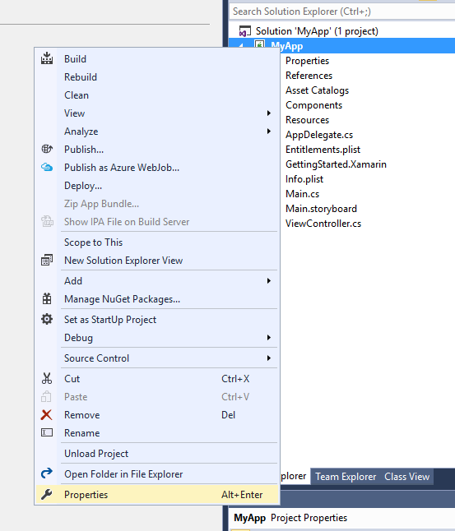Click the NuGet packages icon
The height and width of the screenshot is (531, 455).
click(x=47, y=298)
